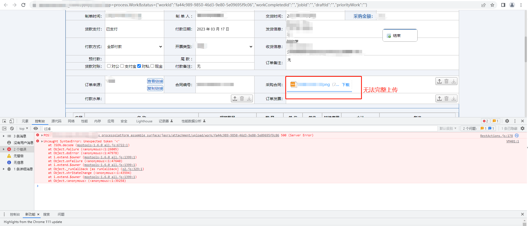Check the 现金 checkbox

pyautogui.click(x=152, y=66)
